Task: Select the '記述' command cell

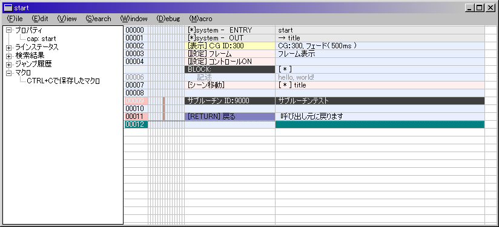Action: click(x=230, y=77)
